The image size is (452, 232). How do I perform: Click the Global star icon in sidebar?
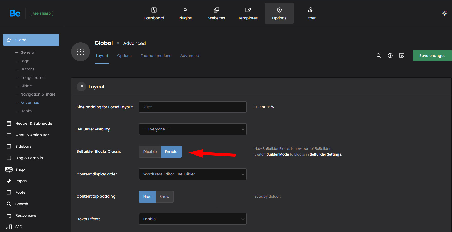9,40
